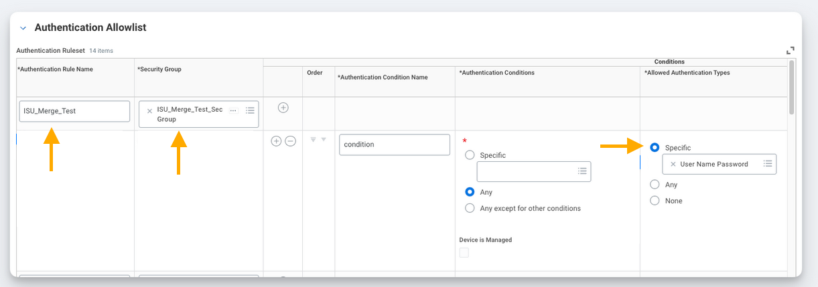This screenshot has height=287, width=818.
Task: Click the Authentication Rule Name field
Action: [74, 111]
